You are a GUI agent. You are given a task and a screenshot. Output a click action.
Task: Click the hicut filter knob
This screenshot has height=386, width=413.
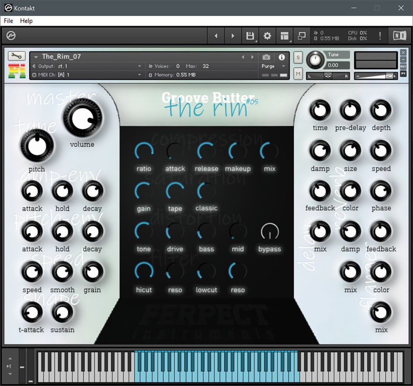(144, 271)
